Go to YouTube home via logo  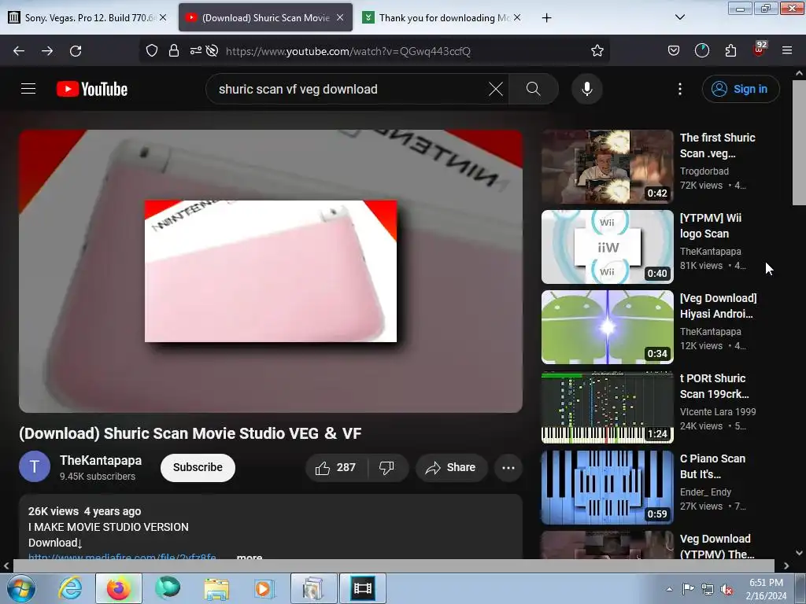pyautogui.click(x=92, y=89)
